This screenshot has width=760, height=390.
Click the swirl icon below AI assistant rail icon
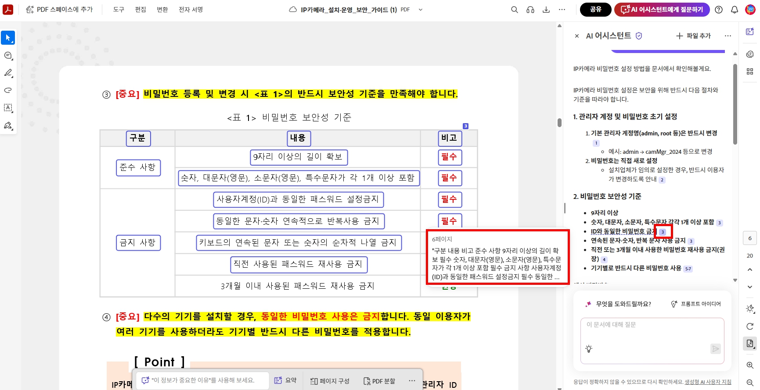750,54
